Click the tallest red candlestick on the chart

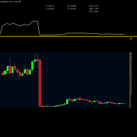click(x=40, y=83)
